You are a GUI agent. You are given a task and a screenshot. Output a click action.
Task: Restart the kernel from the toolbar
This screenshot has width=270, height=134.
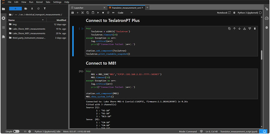click(x=108, y=13)
